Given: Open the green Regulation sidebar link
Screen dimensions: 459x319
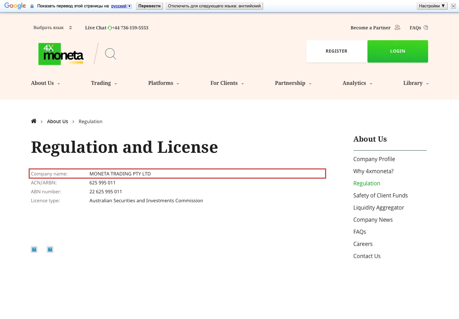Looking at the screenshot, I should [x=367, y=183].
